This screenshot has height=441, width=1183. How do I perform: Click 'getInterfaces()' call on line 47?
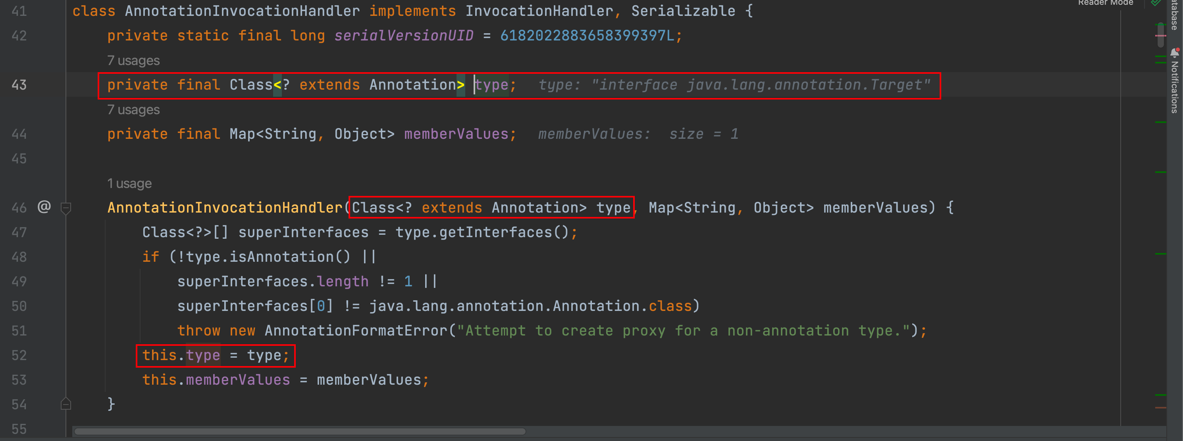pos(504,232)
